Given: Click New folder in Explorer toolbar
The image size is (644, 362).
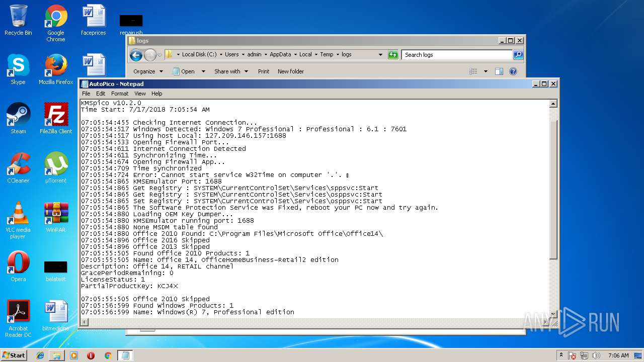Looking at the screenshot, I should click(x=291, y=71).
